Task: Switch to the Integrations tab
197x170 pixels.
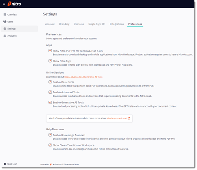Action: click(x=117, y=24)
